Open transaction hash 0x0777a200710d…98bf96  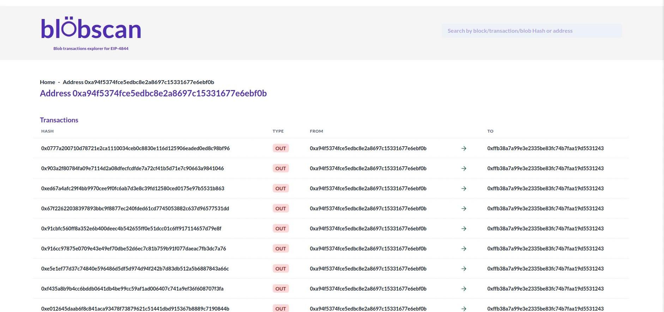pos(135,148)
